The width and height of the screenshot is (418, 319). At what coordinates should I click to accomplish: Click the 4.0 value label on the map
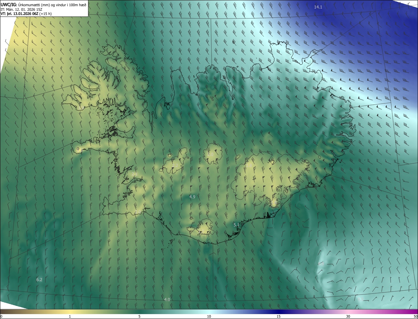point(167,299)
